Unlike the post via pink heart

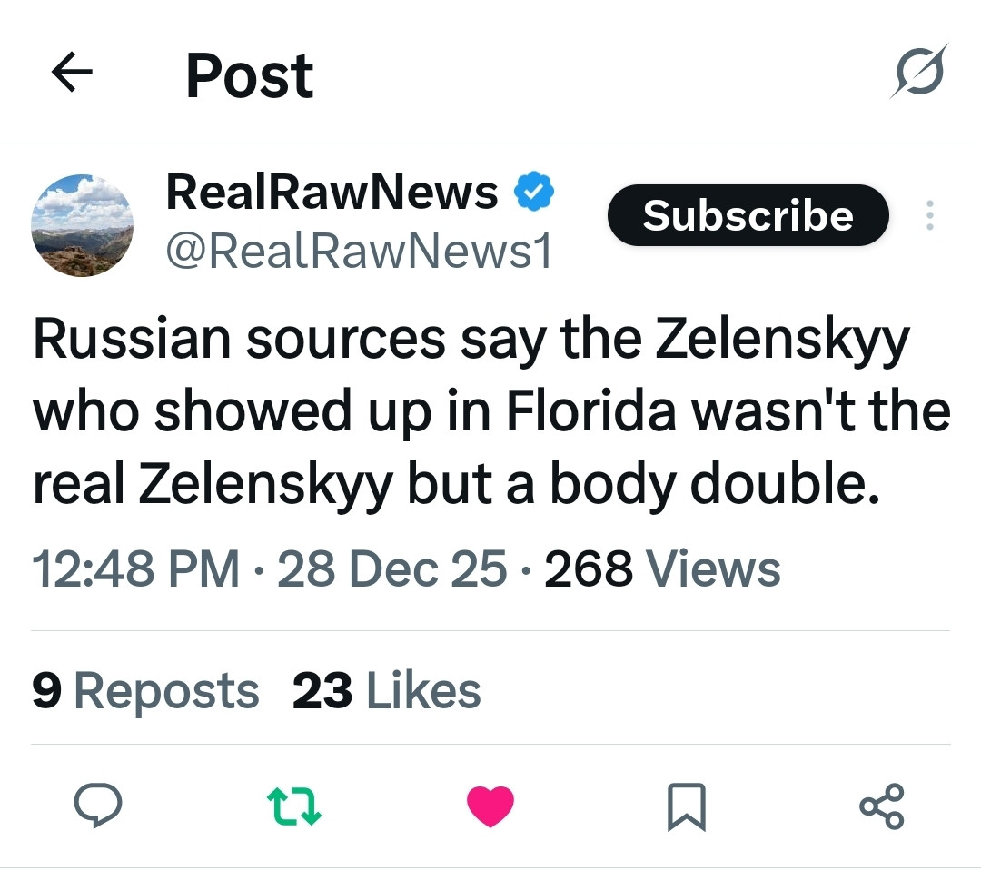pyautogui.click(x=490, y=806)
